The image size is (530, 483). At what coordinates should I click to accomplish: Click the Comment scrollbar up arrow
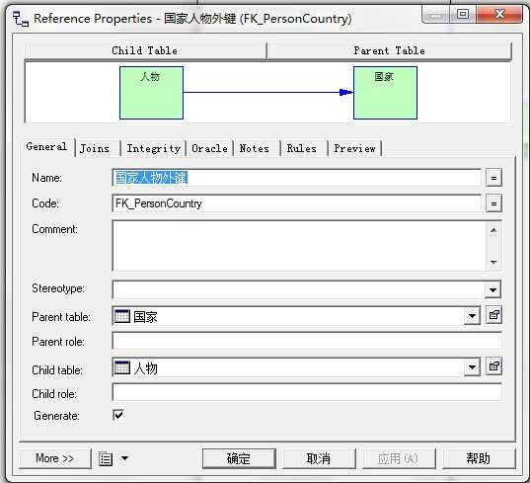(493, 230)
